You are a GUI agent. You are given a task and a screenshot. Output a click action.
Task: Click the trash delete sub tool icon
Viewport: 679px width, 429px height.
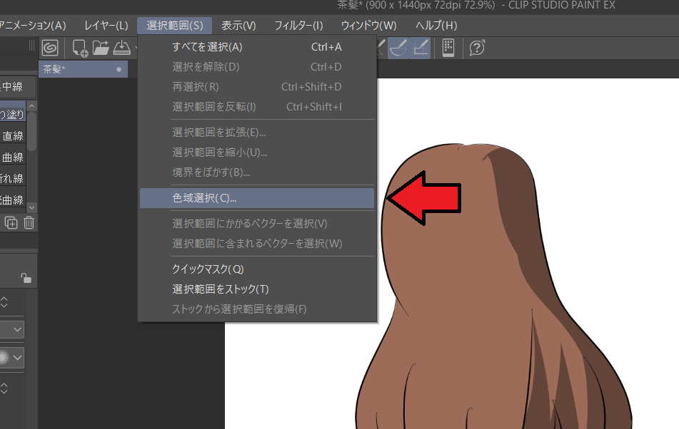click(x=29, y=223)
